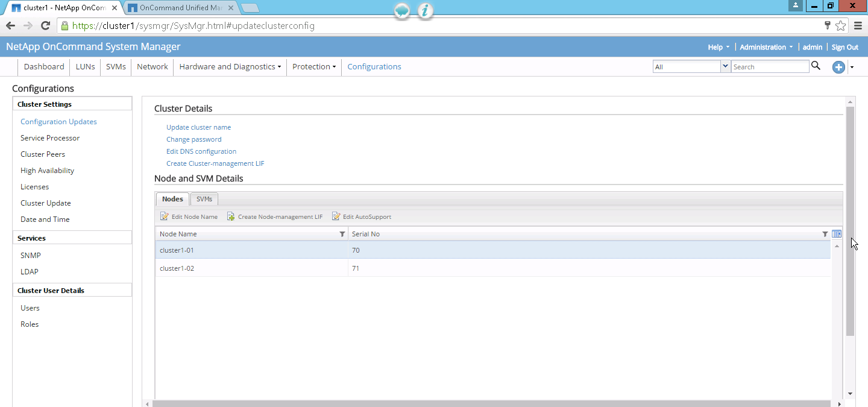
Task: Click the Edit Node Name icon
Action: tap(164, 216)
